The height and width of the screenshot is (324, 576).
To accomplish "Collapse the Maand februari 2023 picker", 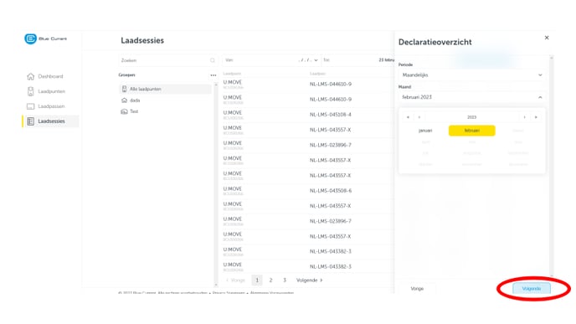I will (x=471, y=97).
